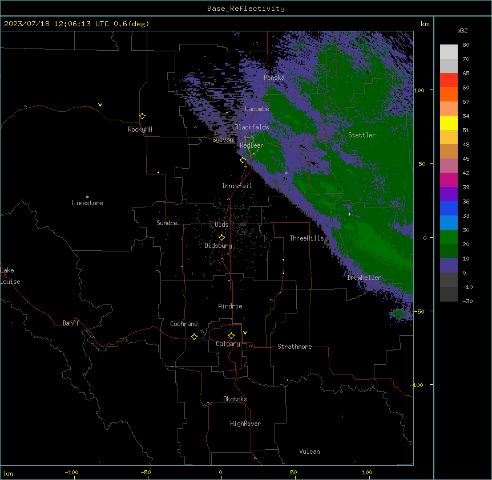Click the Stettler map label
Viewport: 492px width, 480px height.
(362, 135)
